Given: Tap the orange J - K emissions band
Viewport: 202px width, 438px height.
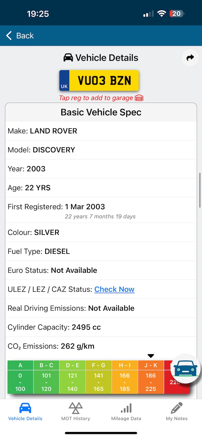Looking at the screenshot, I should click(x=151, y=377).
